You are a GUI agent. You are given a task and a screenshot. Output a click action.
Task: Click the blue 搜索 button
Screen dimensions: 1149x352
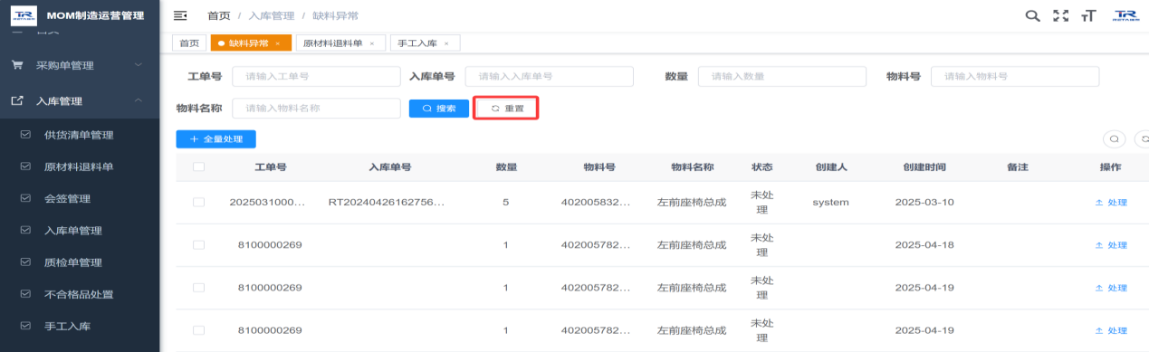click(439, 108)
